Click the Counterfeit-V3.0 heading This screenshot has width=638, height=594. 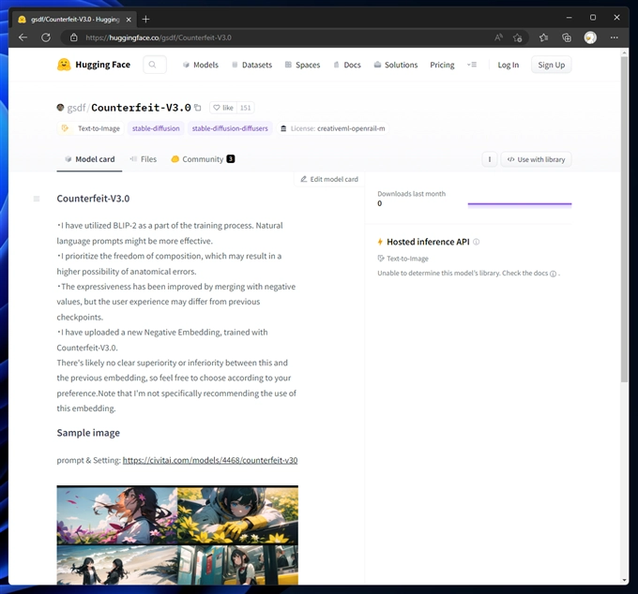[93, 199]
